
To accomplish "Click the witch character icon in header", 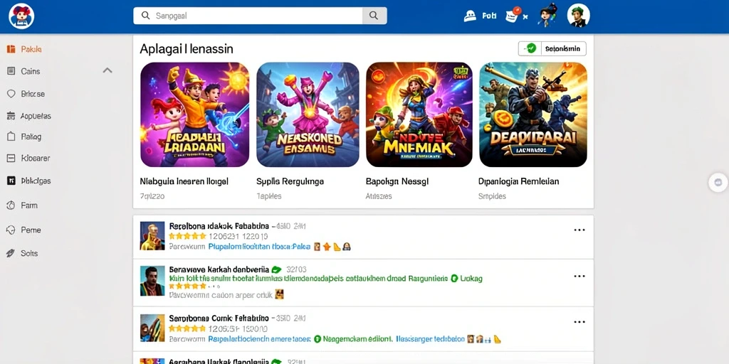I will pyautogui.click(x=547, y=16).
